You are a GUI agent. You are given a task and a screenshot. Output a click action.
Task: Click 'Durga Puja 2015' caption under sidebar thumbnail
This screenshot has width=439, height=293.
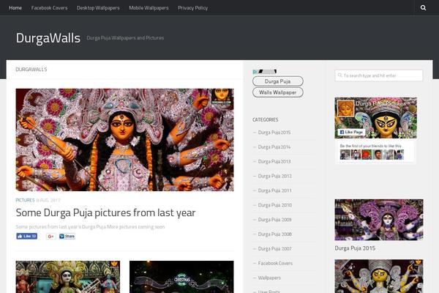click(x=355, y=248)
